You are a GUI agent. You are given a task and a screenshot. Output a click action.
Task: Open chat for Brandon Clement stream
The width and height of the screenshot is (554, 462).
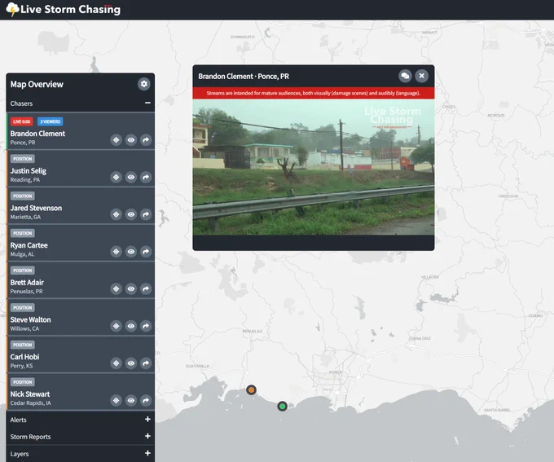coord(405,76)
